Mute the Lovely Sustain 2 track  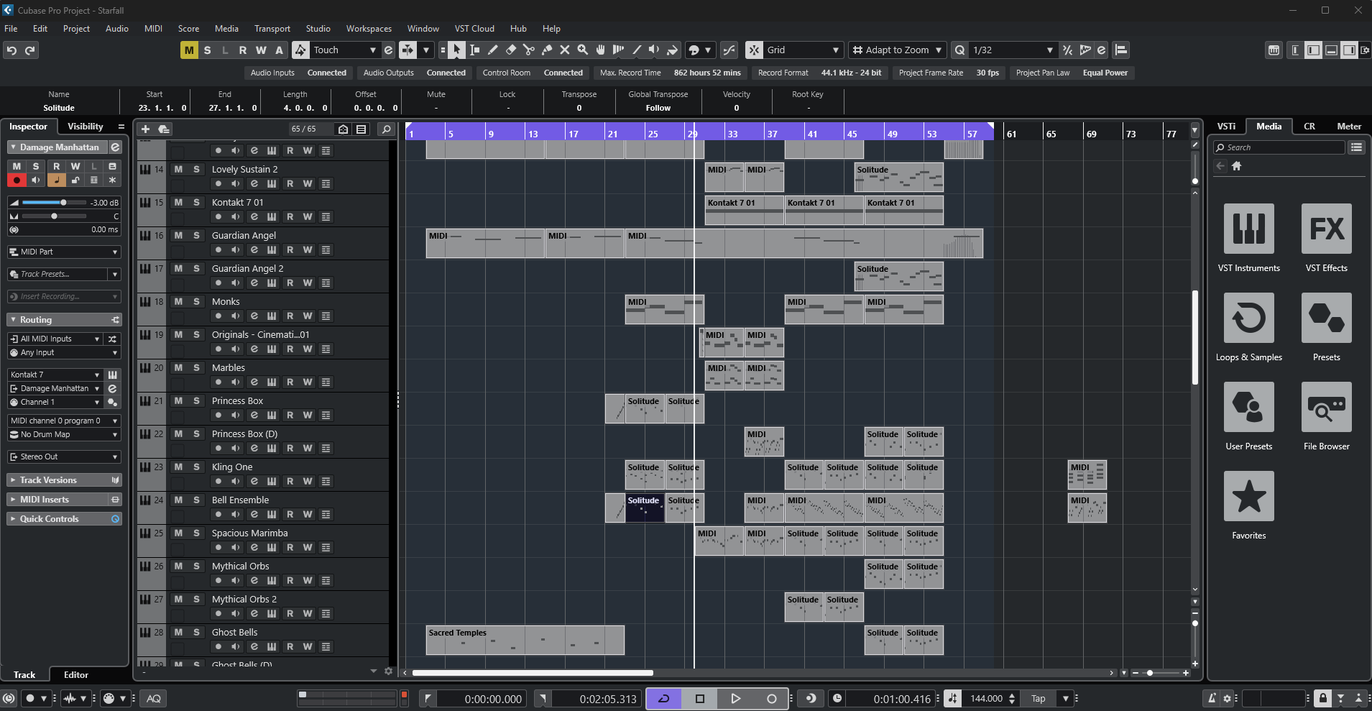coord(178,170)
